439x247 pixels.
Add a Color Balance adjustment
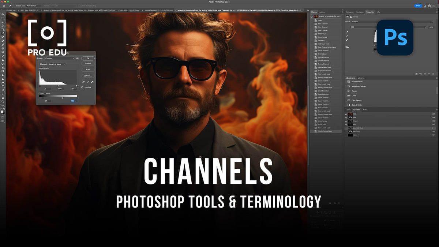tap(354, 100)
